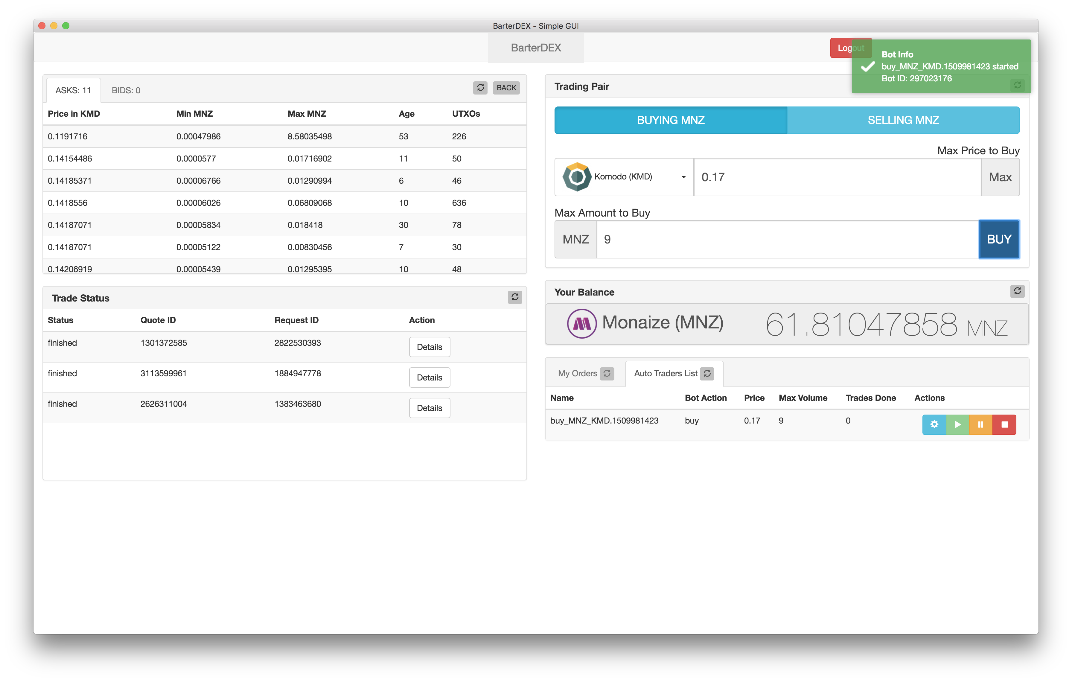Click the Trades Done column header
This screenshot has width=1072, height=682.
tap(870, 398)
